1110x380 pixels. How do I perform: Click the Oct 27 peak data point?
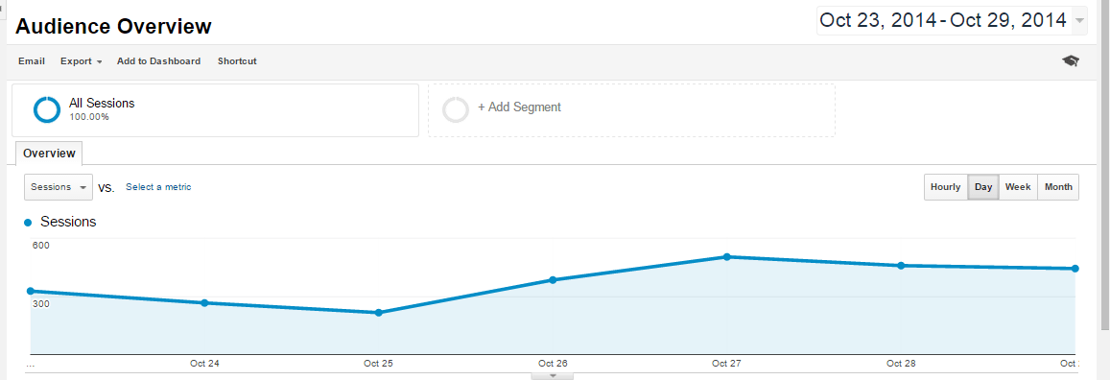pyautogui.click(x=727, y=257)
